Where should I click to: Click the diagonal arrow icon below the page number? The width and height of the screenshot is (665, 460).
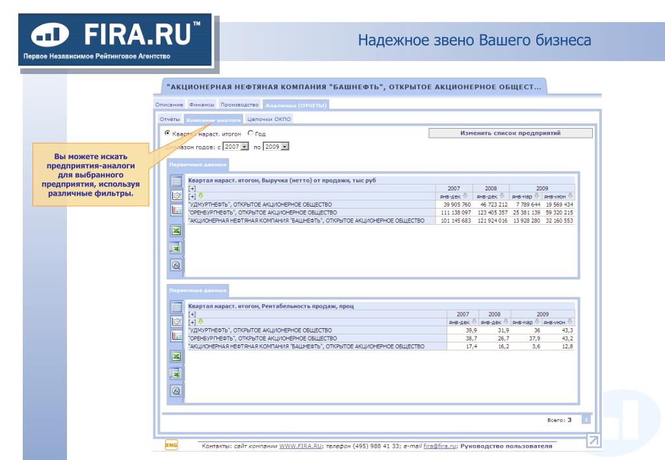(593, 441)
